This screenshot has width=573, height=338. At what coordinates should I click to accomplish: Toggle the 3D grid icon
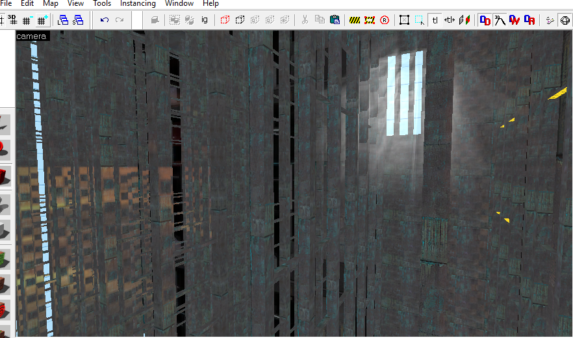coord(12,19)
